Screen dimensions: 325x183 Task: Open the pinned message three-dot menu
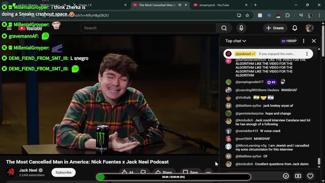point(307,54)
